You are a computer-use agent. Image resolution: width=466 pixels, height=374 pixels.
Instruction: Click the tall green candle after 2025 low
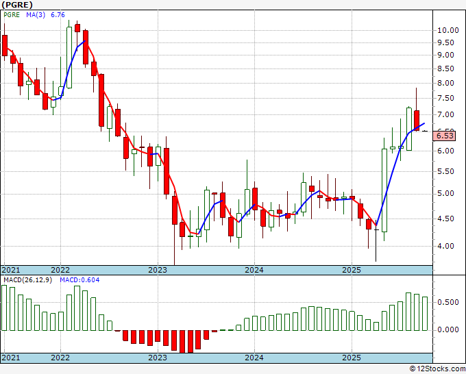pos(384,190)
